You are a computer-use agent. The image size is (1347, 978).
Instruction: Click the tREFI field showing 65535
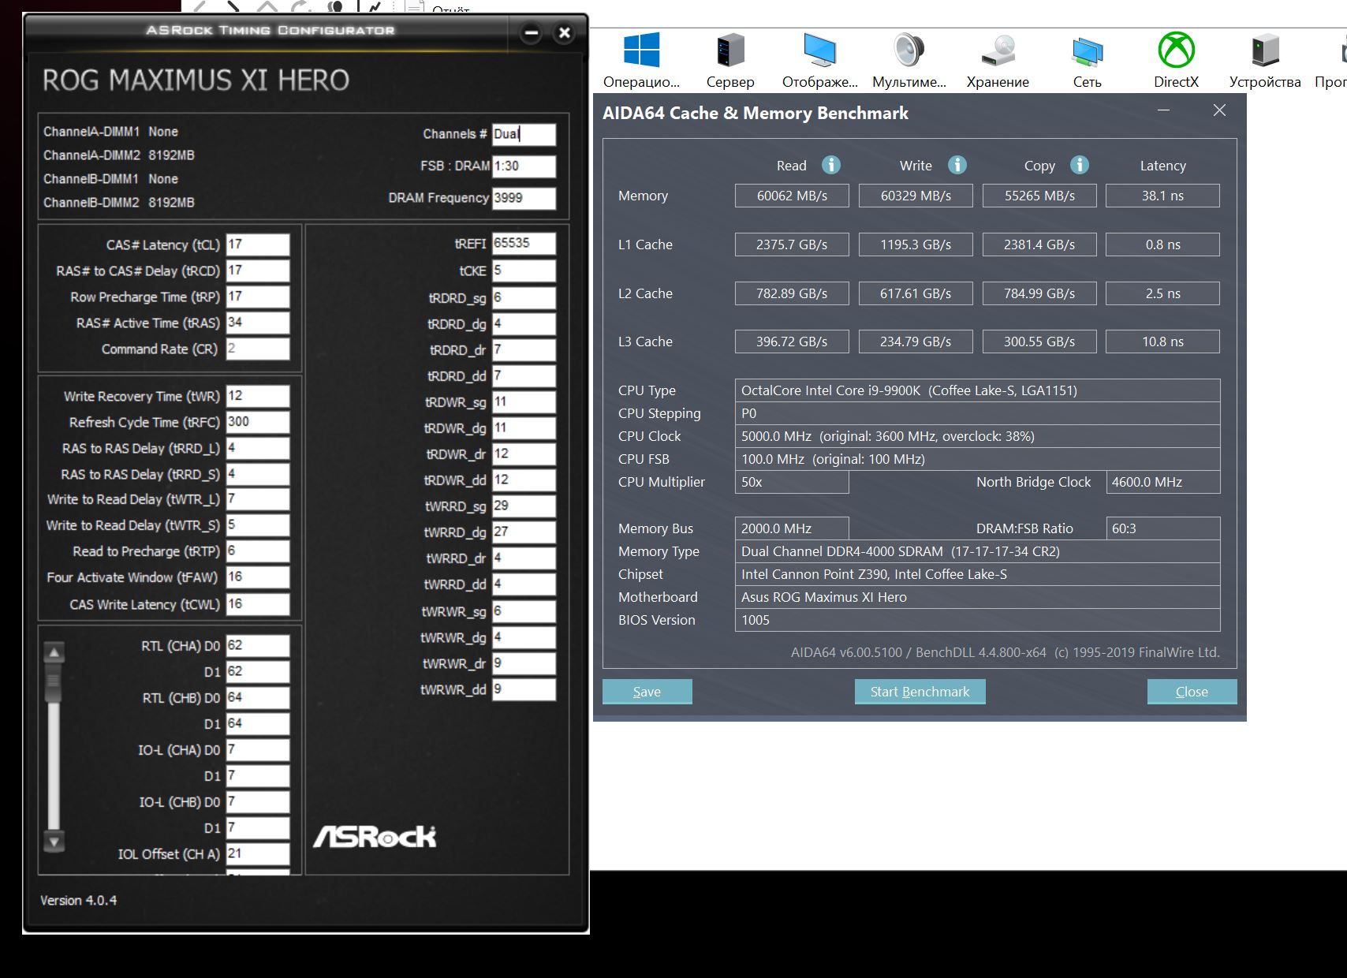pos(524,244)
